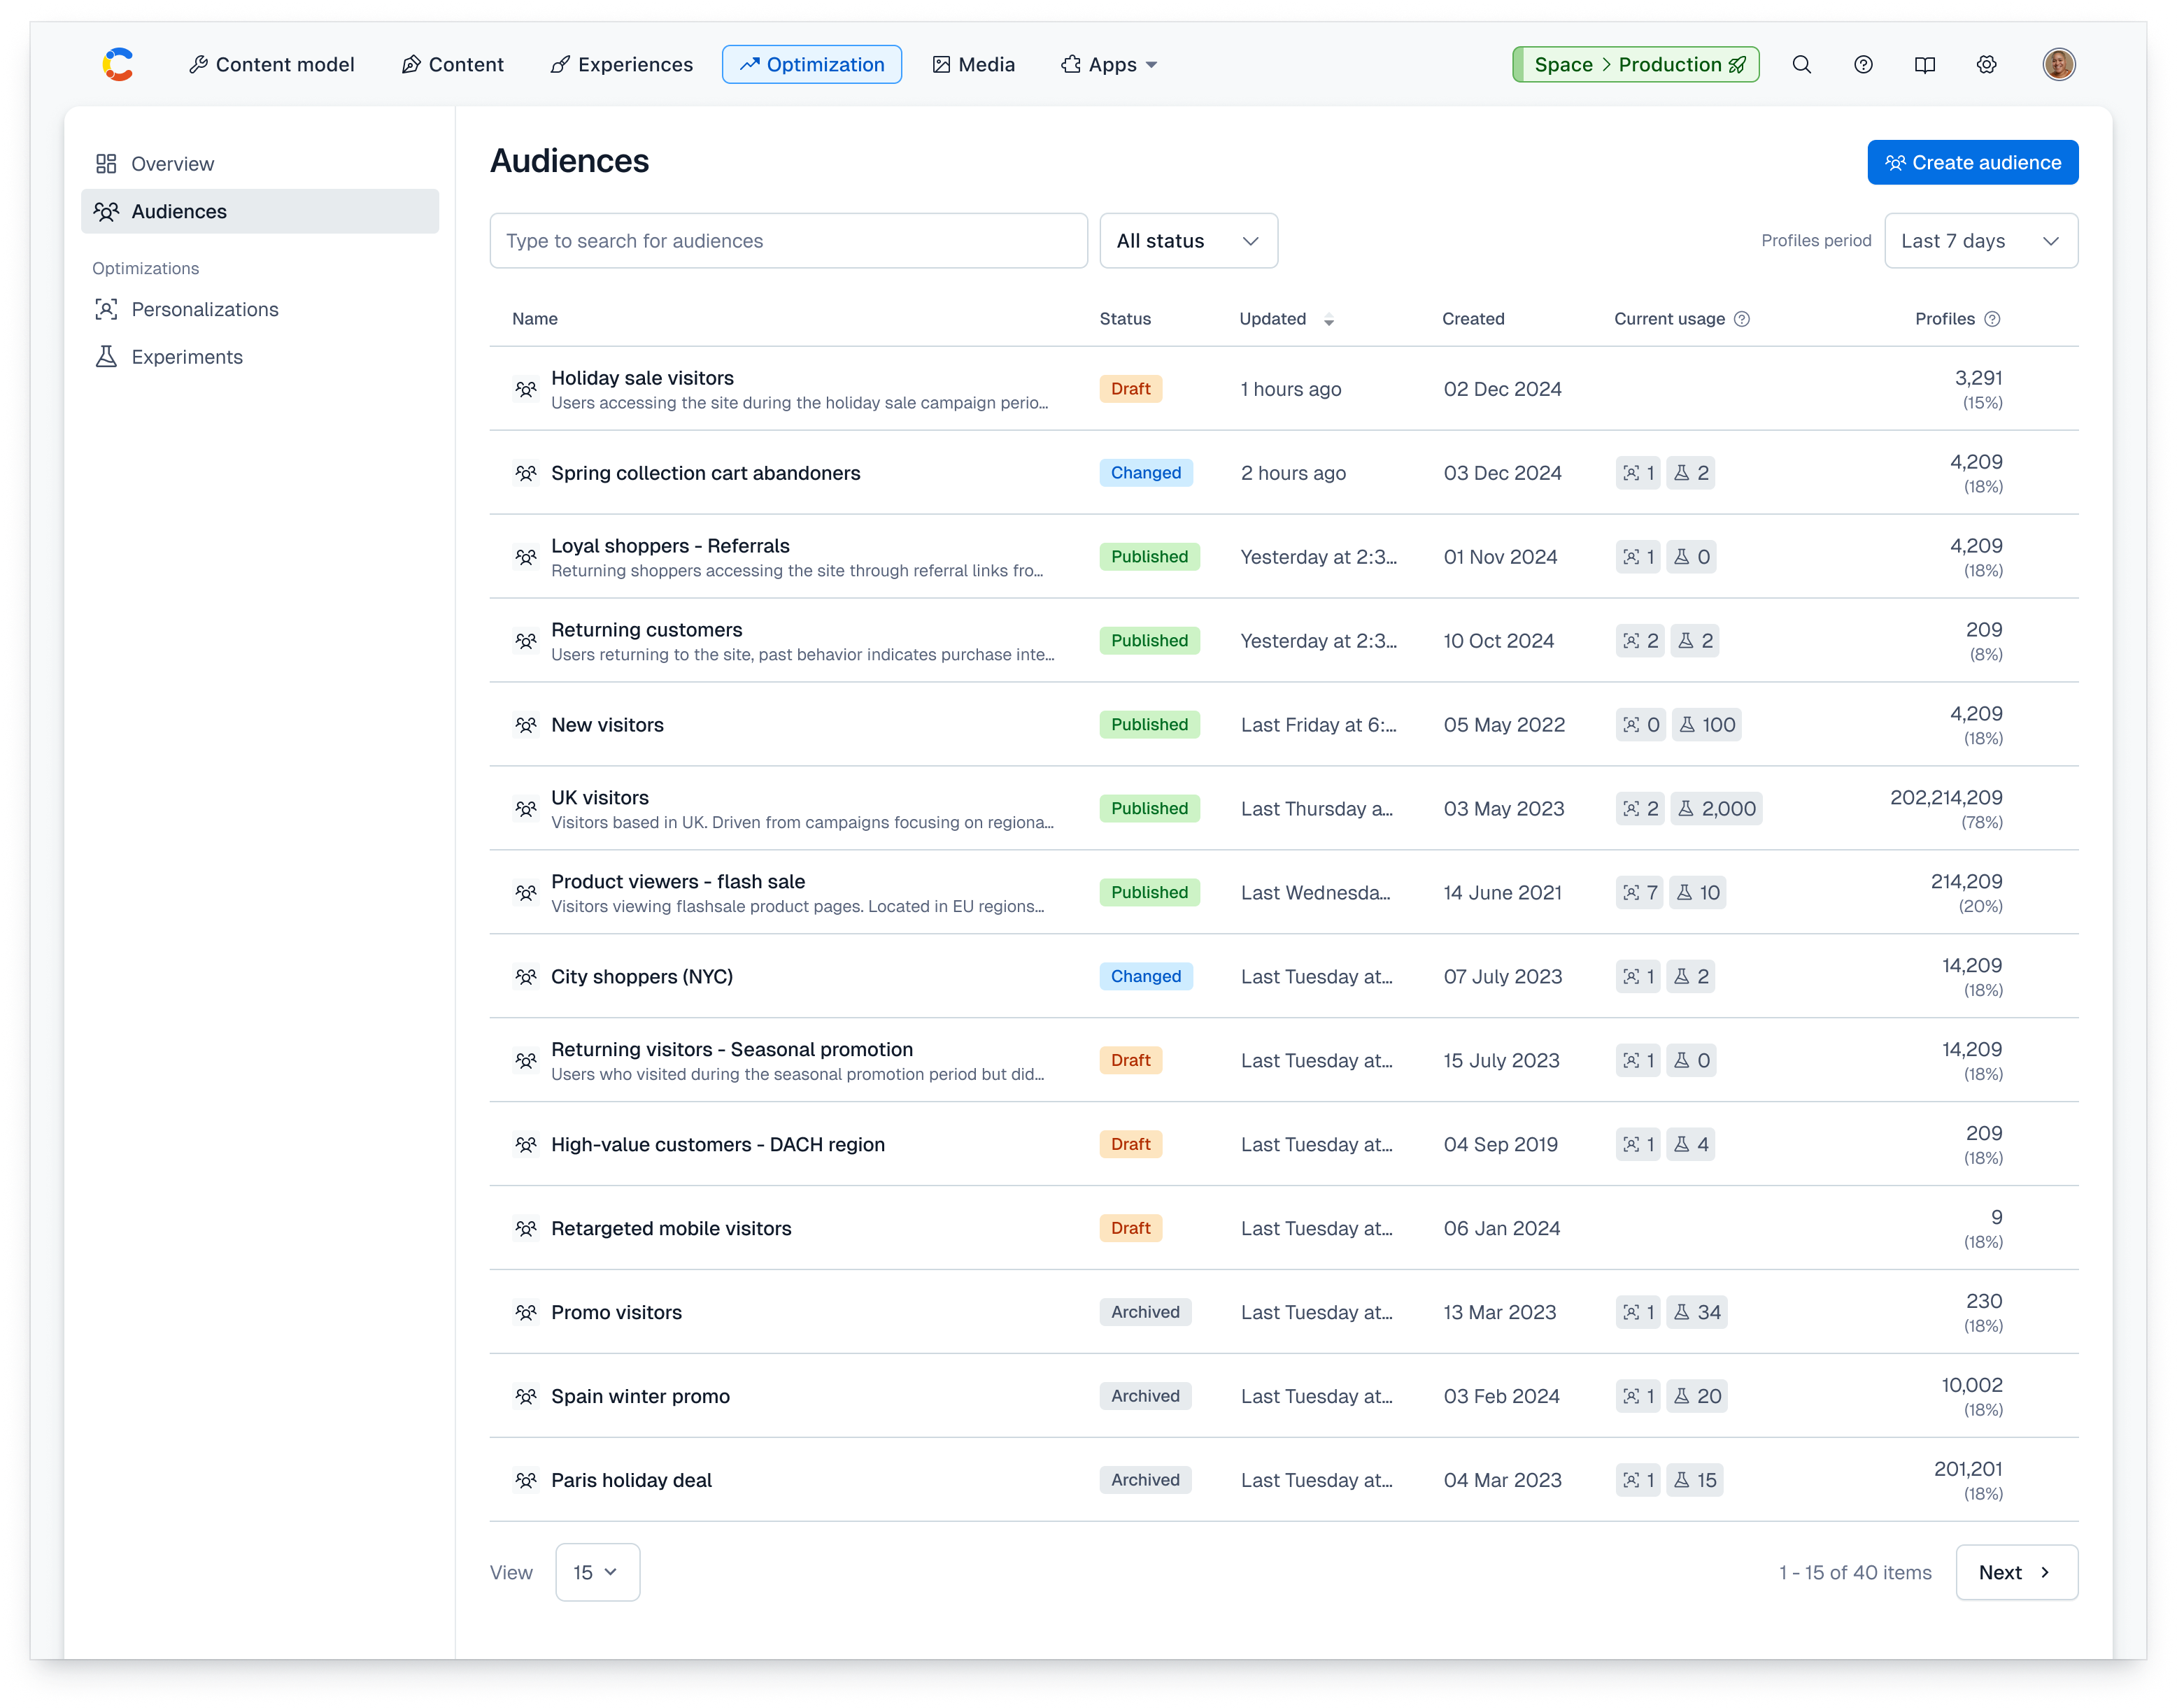Go to Personalizations in sidebar
The width and height of the screenshot is (2177, 1708).
click(204, 309)
